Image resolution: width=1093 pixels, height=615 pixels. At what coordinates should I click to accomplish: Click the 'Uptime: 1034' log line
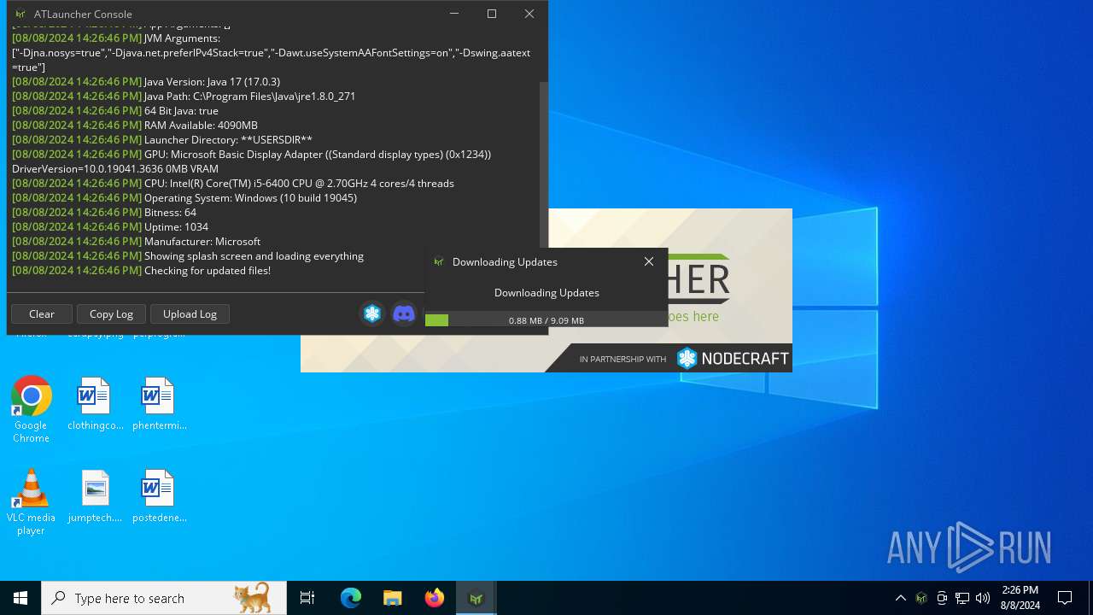110,227
